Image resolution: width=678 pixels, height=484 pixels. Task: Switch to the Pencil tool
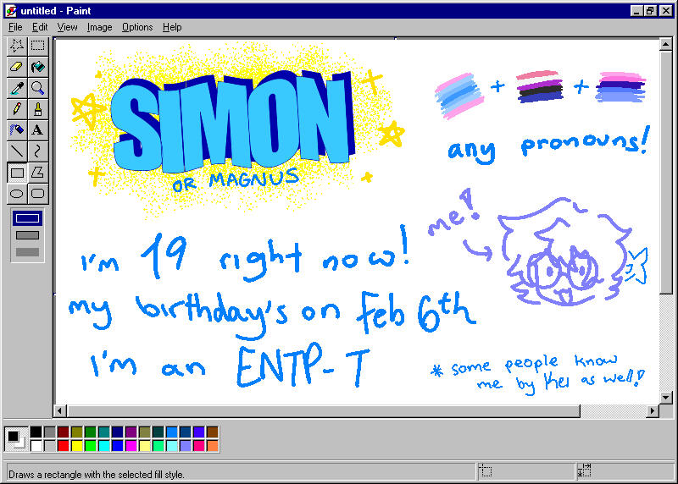tap(17, 109)
